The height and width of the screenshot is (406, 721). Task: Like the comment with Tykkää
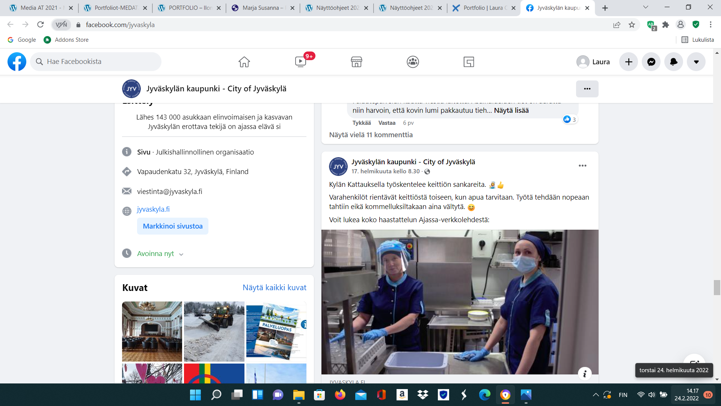coord(362,123)
